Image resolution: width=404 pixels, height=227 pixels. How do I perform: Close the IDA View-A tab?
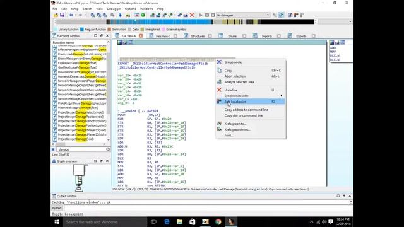tap(141, 36)
